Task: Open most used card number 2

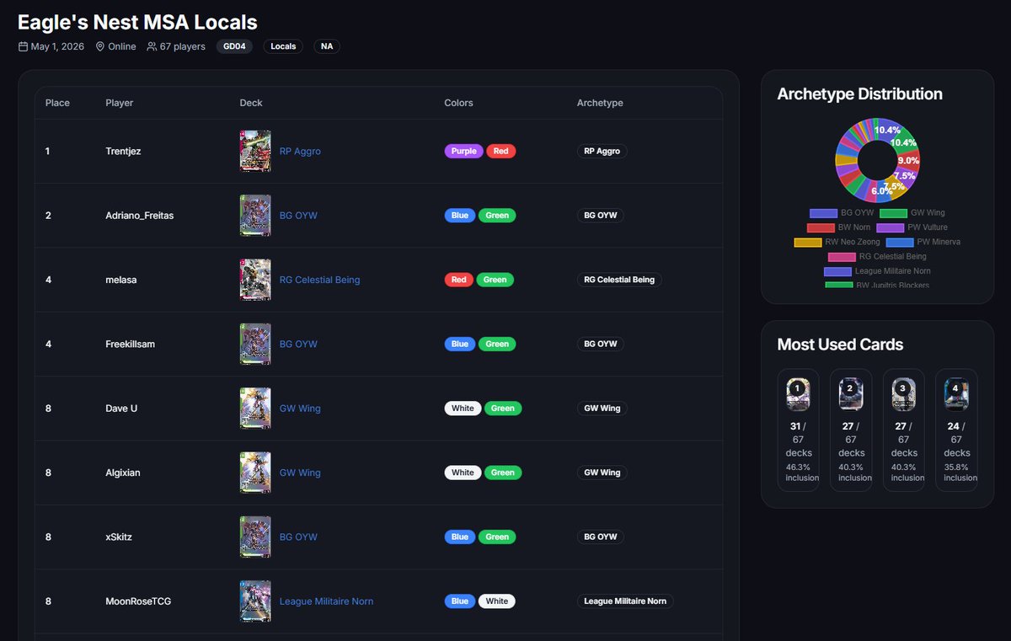Action: (851, 430)
